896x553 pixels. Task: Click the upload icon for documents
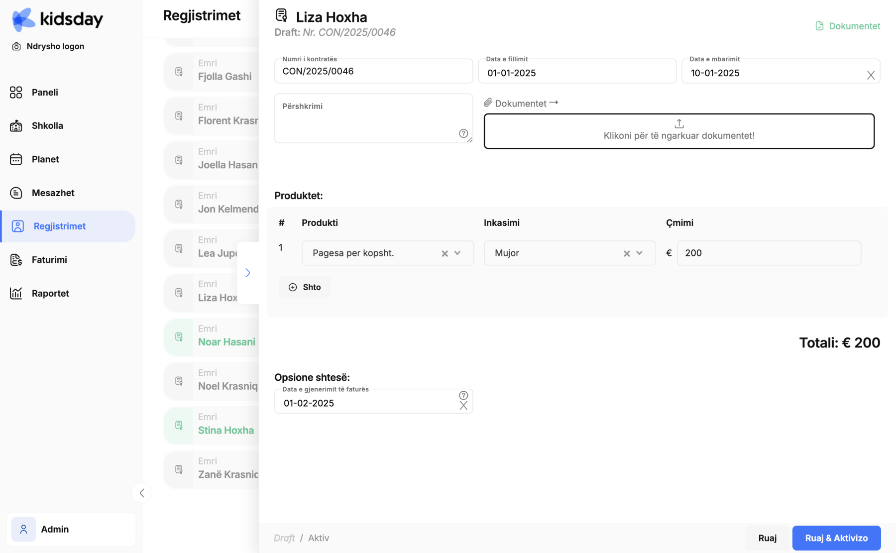pyautogui.click(x=679, y=123)
